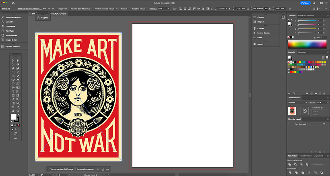The width and height of the screenshot is (330, 176).
Task: Switch to the Symboles tab
Action: click(302, 52)
